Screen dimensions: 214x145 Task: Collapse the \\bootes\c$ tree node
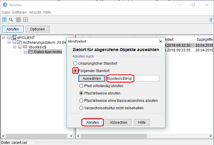[15, 47]
